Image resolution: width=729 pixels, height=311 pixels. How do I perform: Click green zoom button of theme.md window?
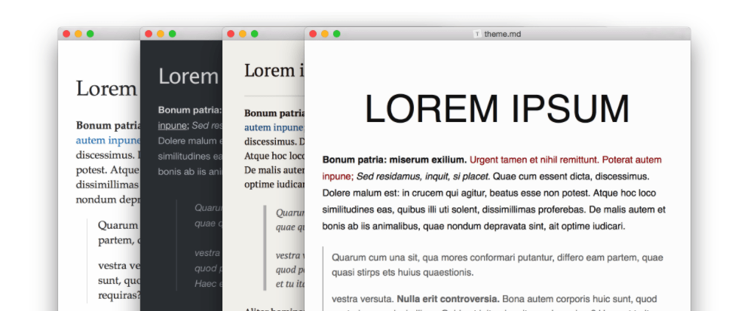pos(337,34)
